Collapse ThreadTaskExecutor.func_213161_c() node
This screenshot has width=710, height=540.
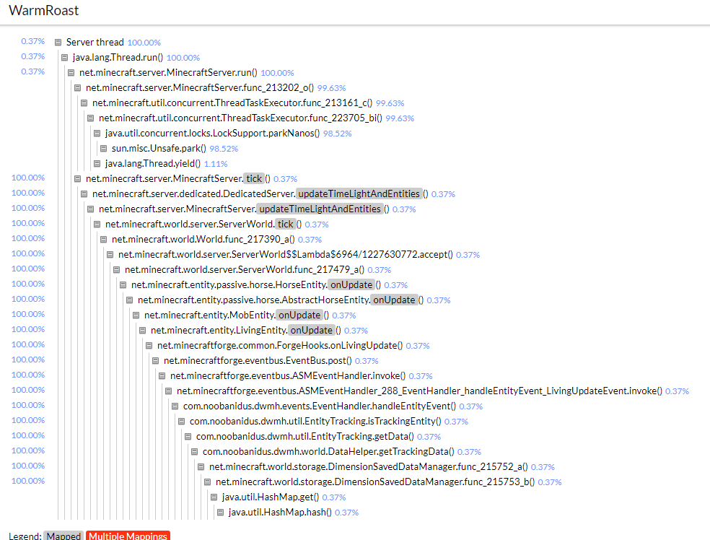pos(84,103)
